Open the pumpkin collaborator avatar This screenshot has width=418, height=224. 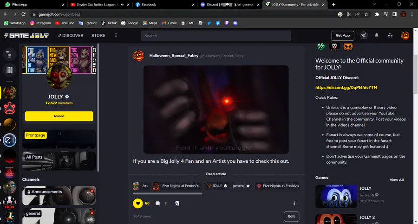pyautogui.click(x=348, y=46)
